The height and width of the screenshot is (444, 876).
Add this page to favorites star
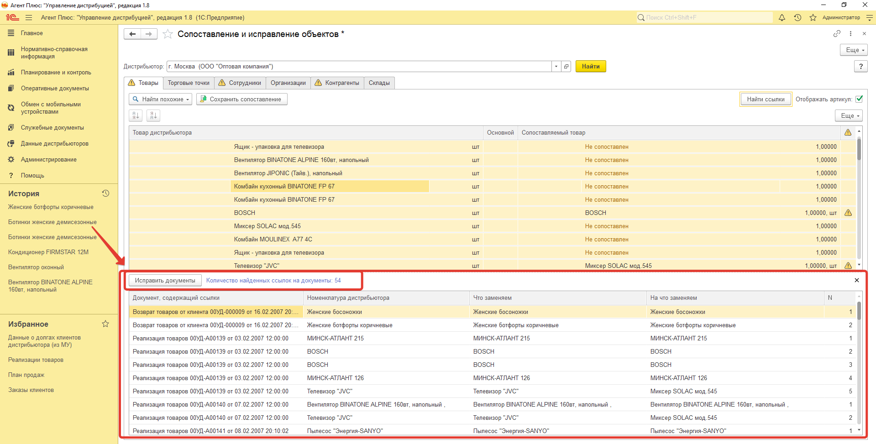[168, 34]
